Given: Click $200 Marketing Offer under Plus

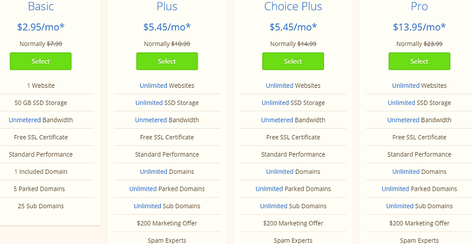Looking at the screenshot, I should (x=167, y=223).
